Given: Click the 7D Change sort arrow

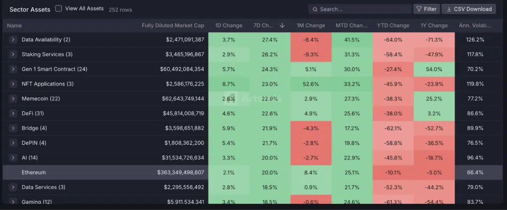Looking at the screenshot, I should pos(282,26).
